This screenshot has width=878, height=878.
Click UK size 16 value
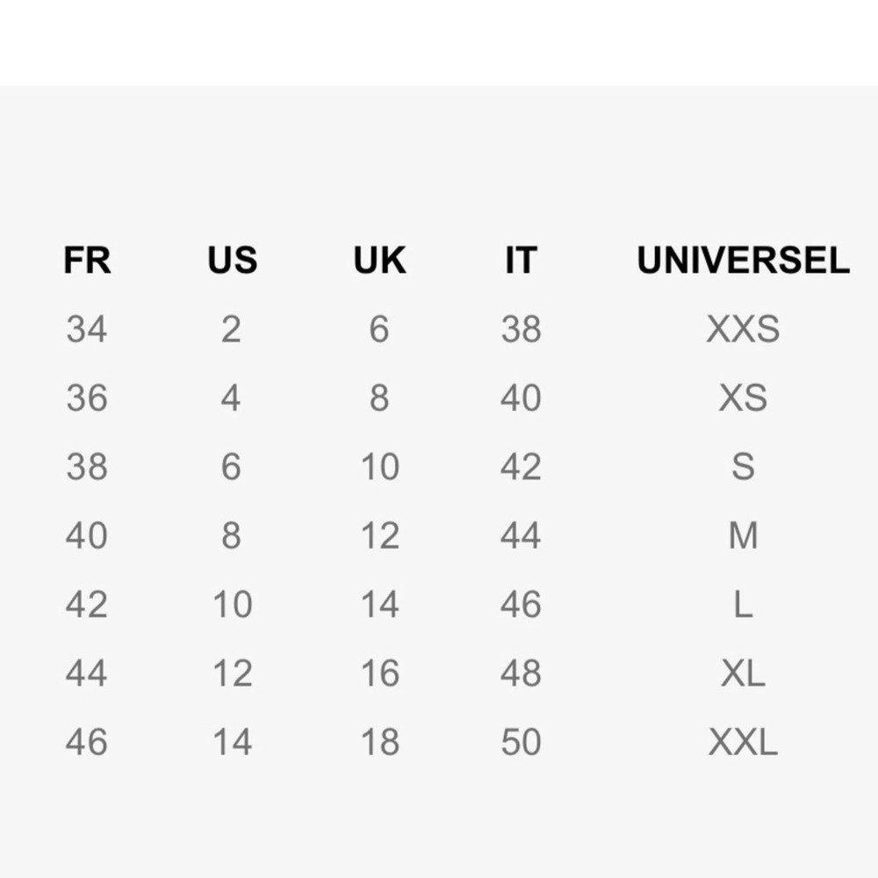pos(379,673)
